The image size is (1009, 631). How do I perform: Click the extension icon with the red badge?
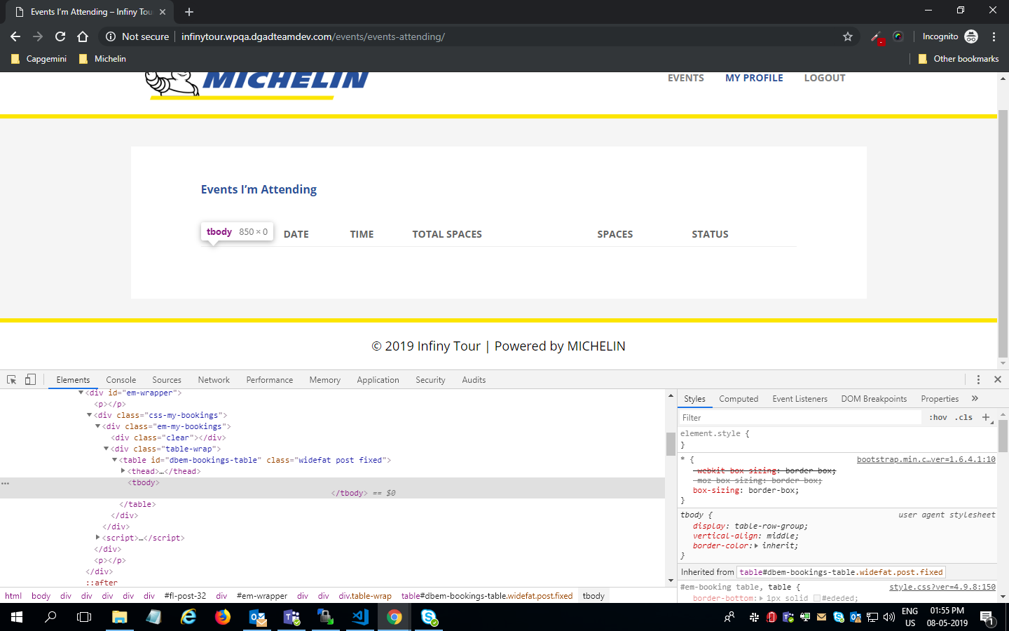coord(877,37)
